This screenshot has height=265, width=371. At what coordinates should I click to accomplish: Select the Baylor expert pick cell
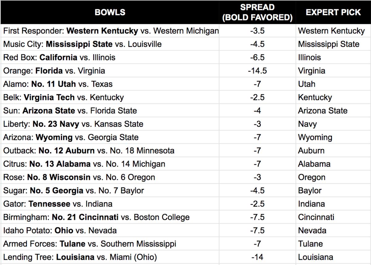pyautogui.click(x=310, y=190)
